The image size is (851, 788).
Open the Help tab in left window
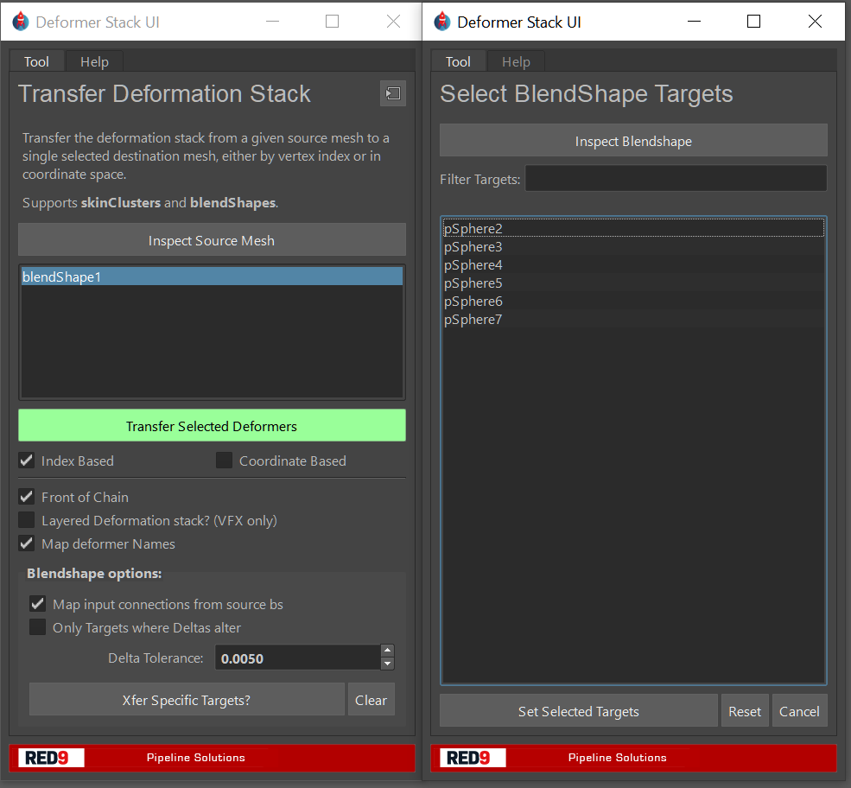click(94, 62)
